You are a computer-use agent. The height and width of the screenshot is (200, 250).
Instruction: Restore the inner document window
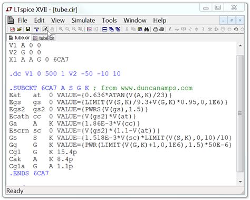click(232, 21)
